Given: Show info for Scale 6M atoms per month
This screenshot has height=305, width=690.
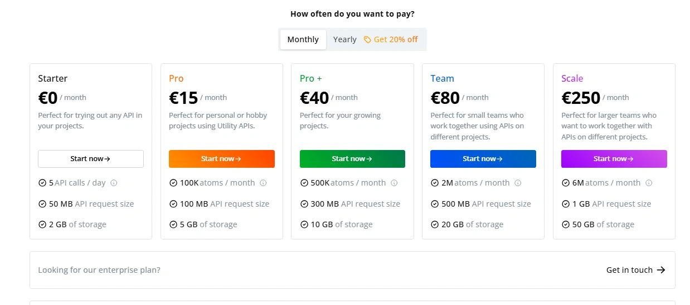Looking at the screenshot, I should tap(649, 183).
